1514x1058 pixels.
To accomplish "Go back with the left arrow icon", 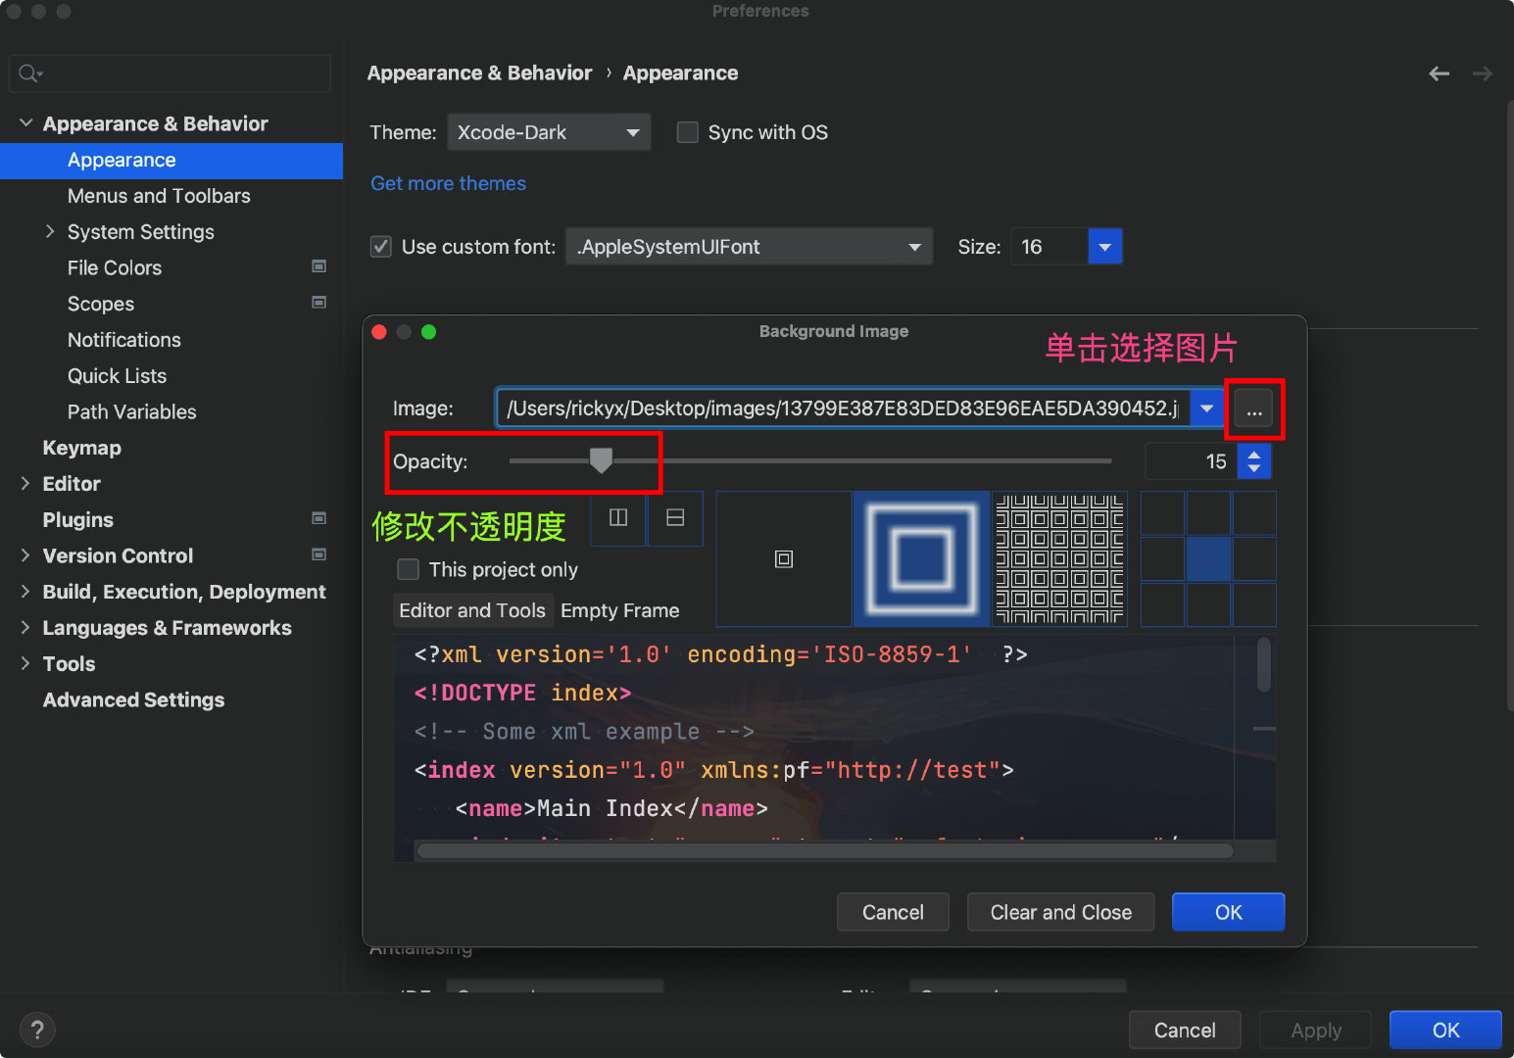I will coord(1439,73).
